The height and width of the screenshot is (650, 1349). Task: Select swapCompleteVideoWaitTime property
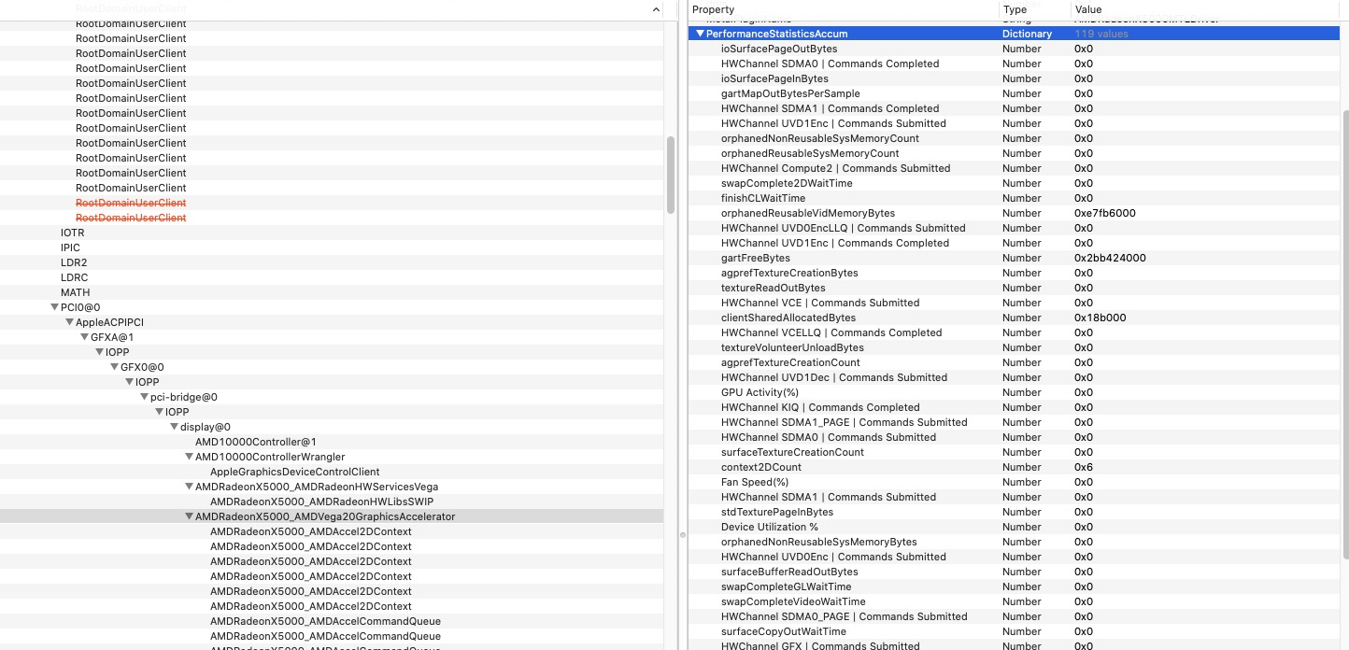[793, 601]
